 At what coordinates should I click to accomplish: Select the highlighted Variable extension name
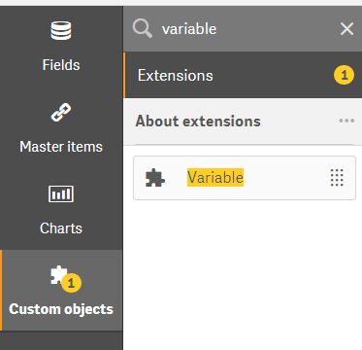(x=215, y=178)
